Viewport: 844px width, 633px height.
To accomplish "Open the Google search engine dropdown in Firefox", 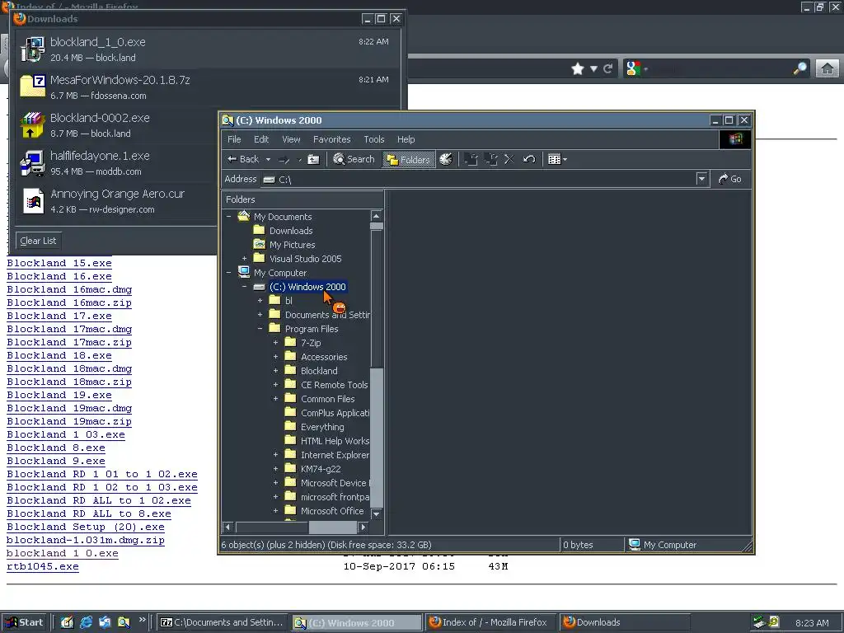I will (636, 68).
